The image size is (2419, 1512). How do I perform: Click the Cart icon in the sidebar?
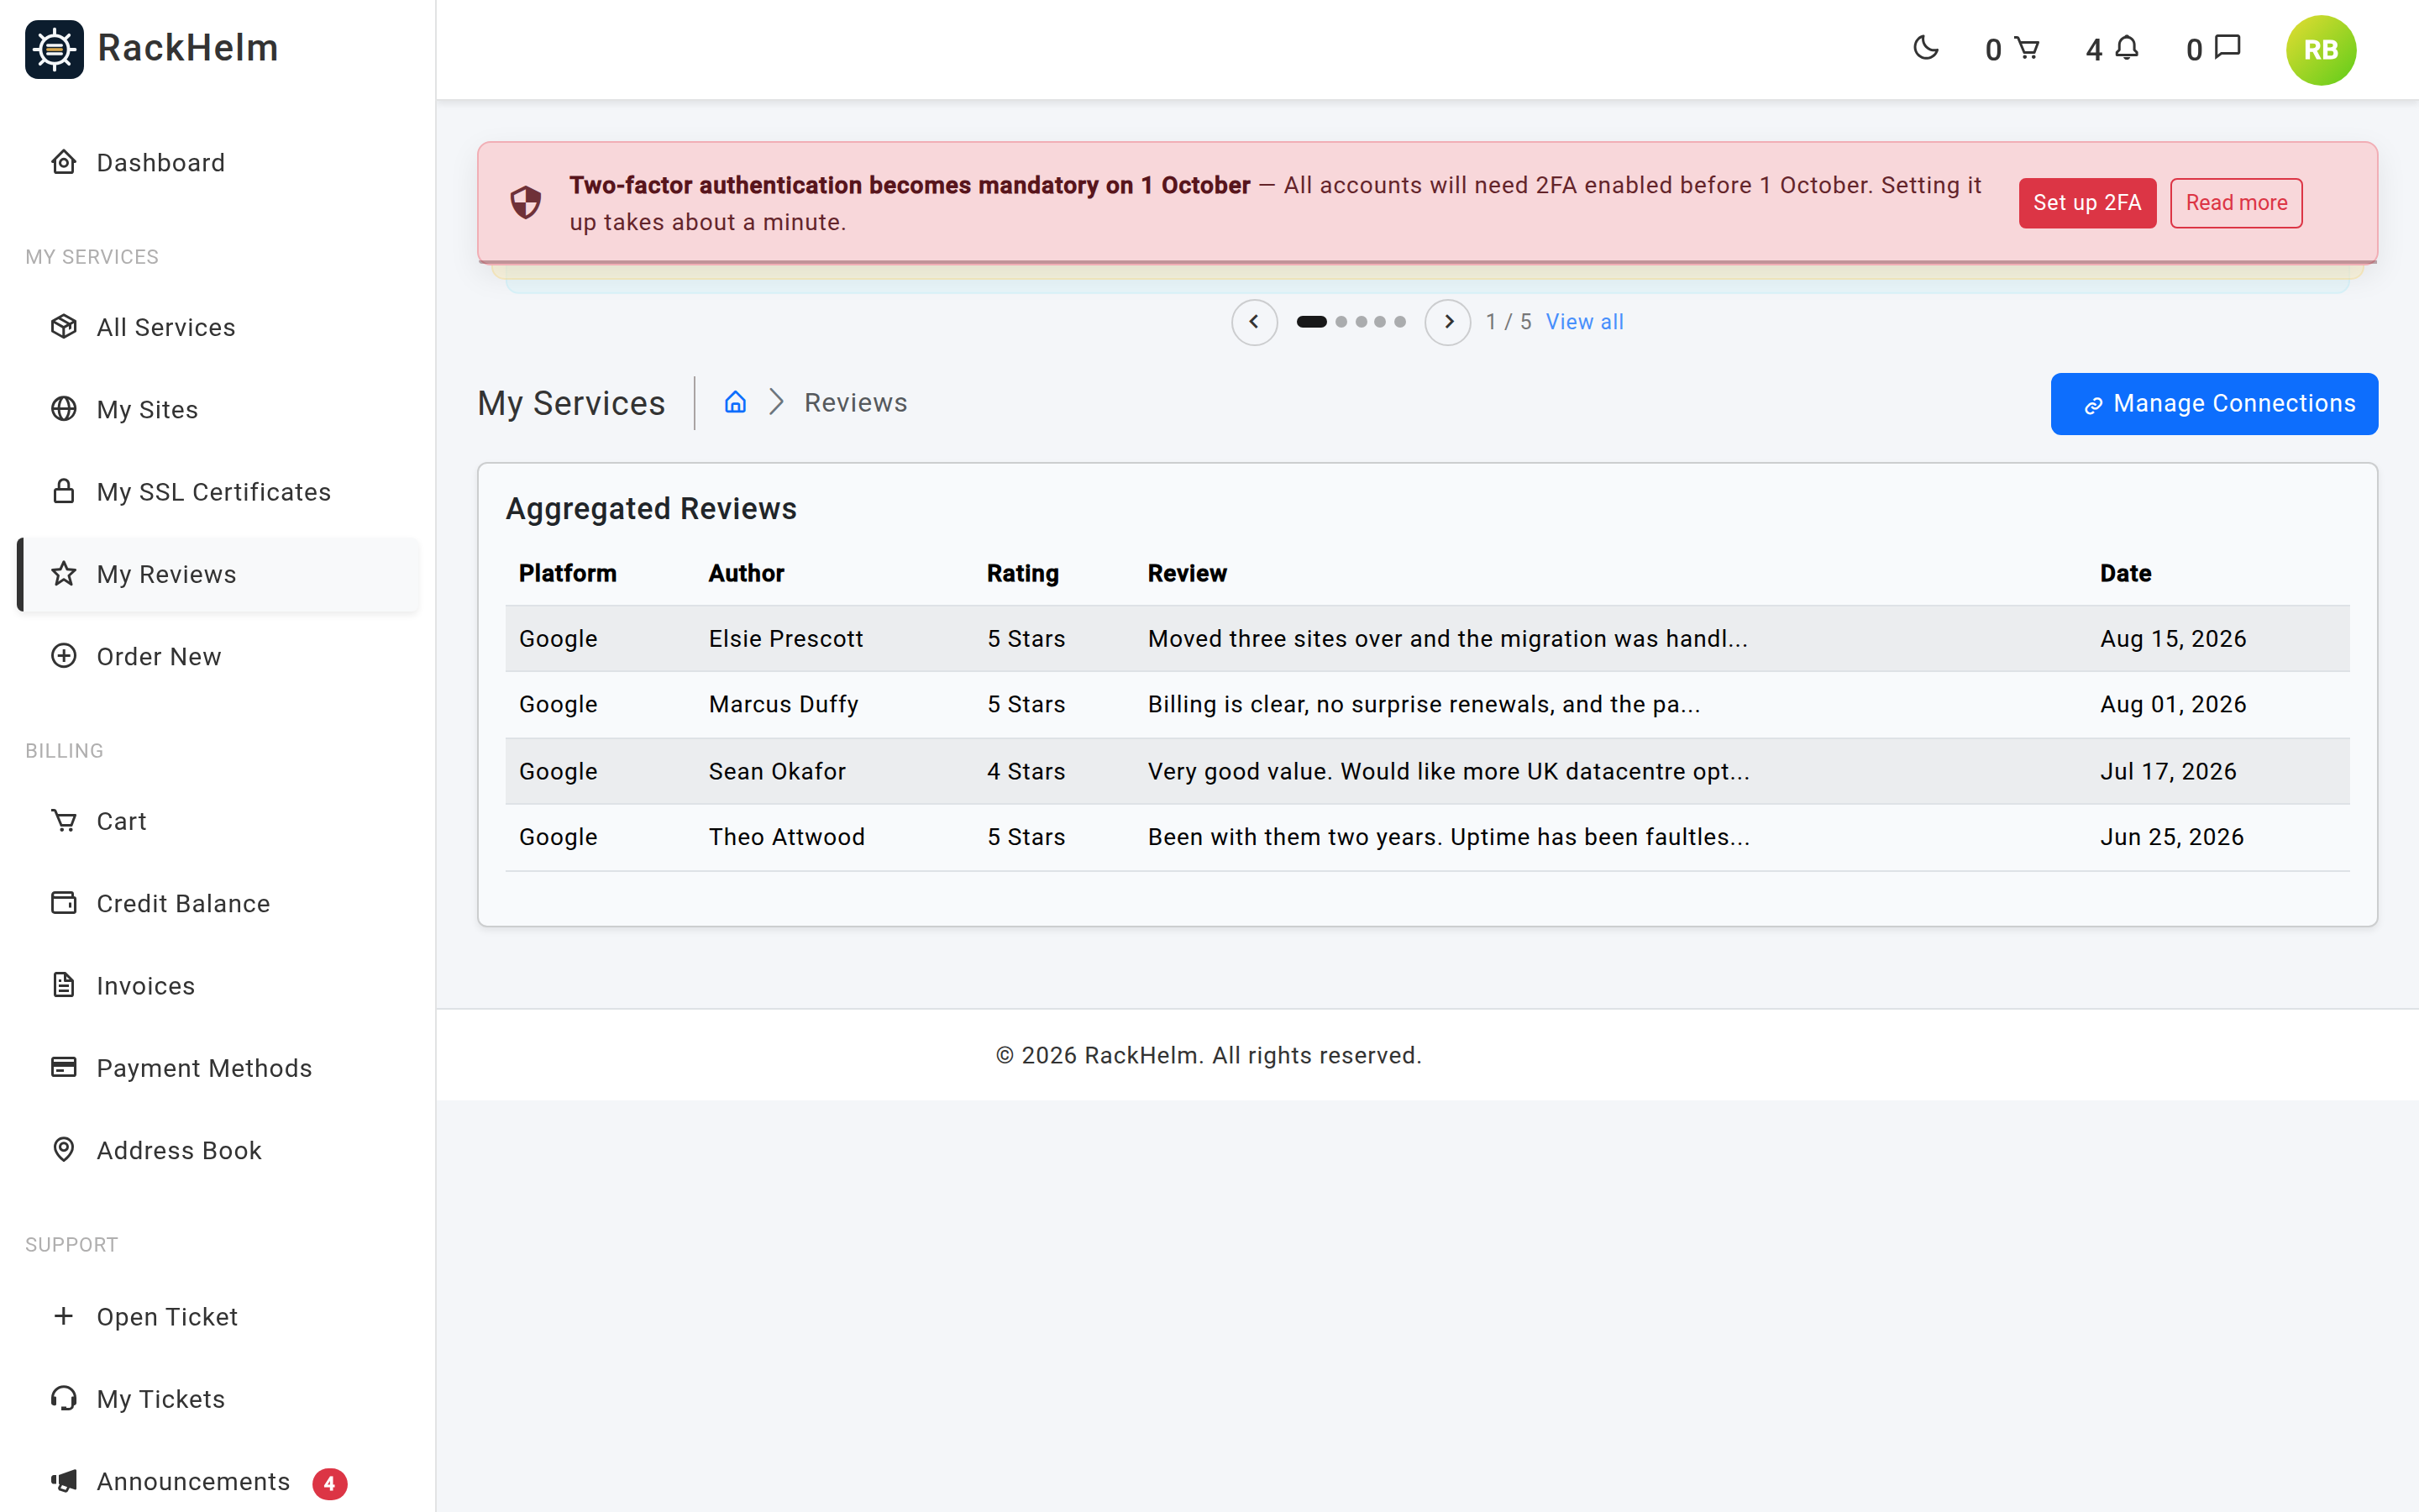(x=64, y=820)
